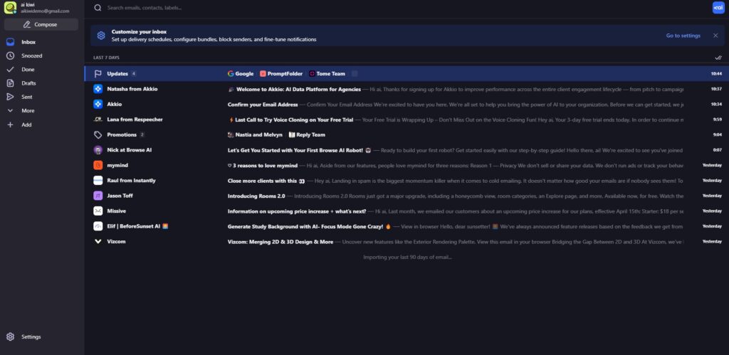Click Elif BeforeSunset AI sender avatar
The height and width of the screenshot is (355, 729).
(x=98, y=226)
